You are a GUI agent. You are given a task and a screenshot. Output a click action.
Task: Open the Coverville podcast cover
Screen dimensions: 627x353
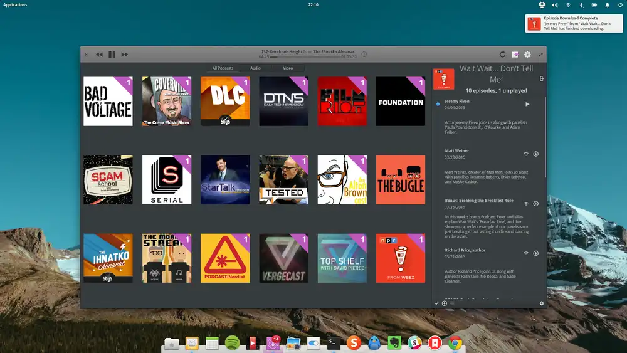click(167, 101)
